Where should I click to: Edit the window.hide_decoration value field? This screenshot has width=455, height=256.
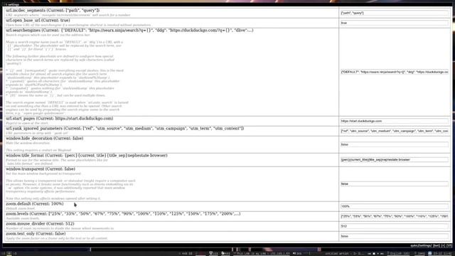click(395, 144)
